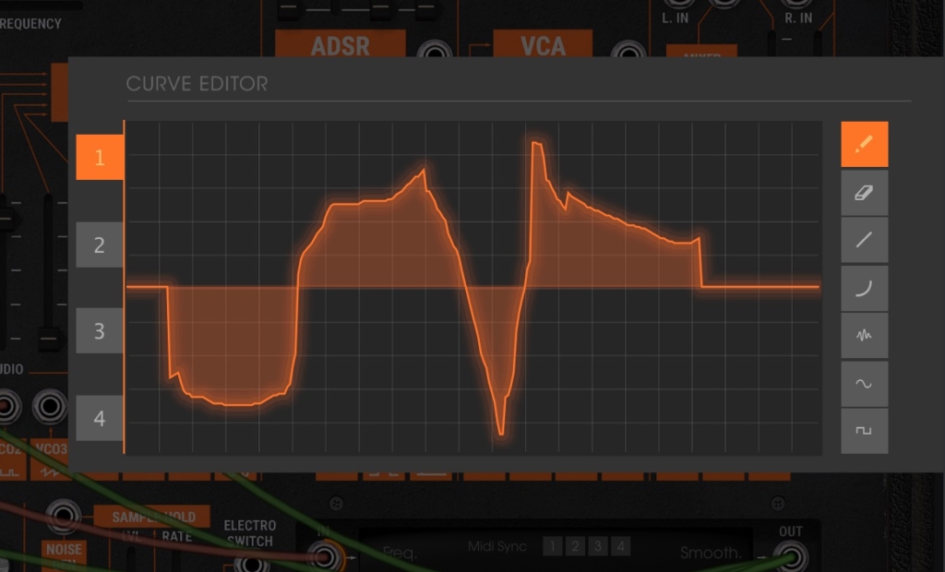This screenshot has height=572, width=945.
Task: Click the VCA module label
Action: pyautogui.click(x=543, y=44)
